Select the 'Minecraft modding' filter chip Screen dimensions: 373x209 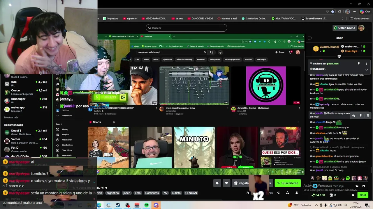coord(184,60)
